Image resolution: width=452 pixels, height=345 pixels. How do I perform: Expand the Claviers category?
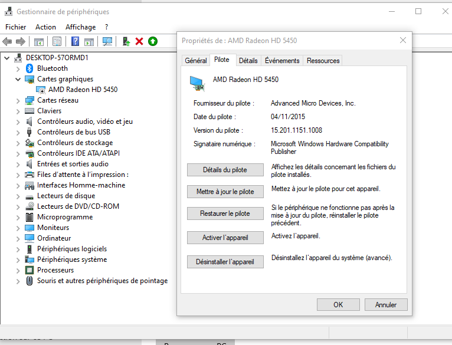click(x=18, y=111)
